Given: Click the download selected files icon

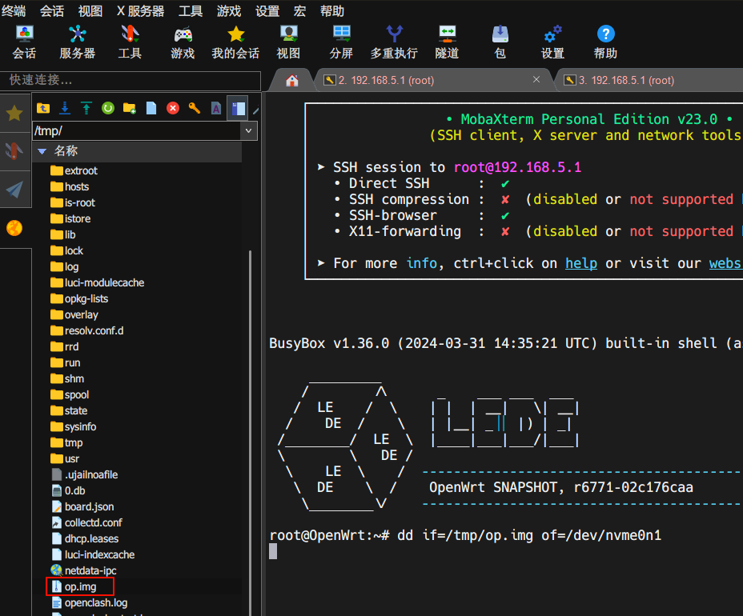Looking at the screenshot, I should click(x=65, y=108).
